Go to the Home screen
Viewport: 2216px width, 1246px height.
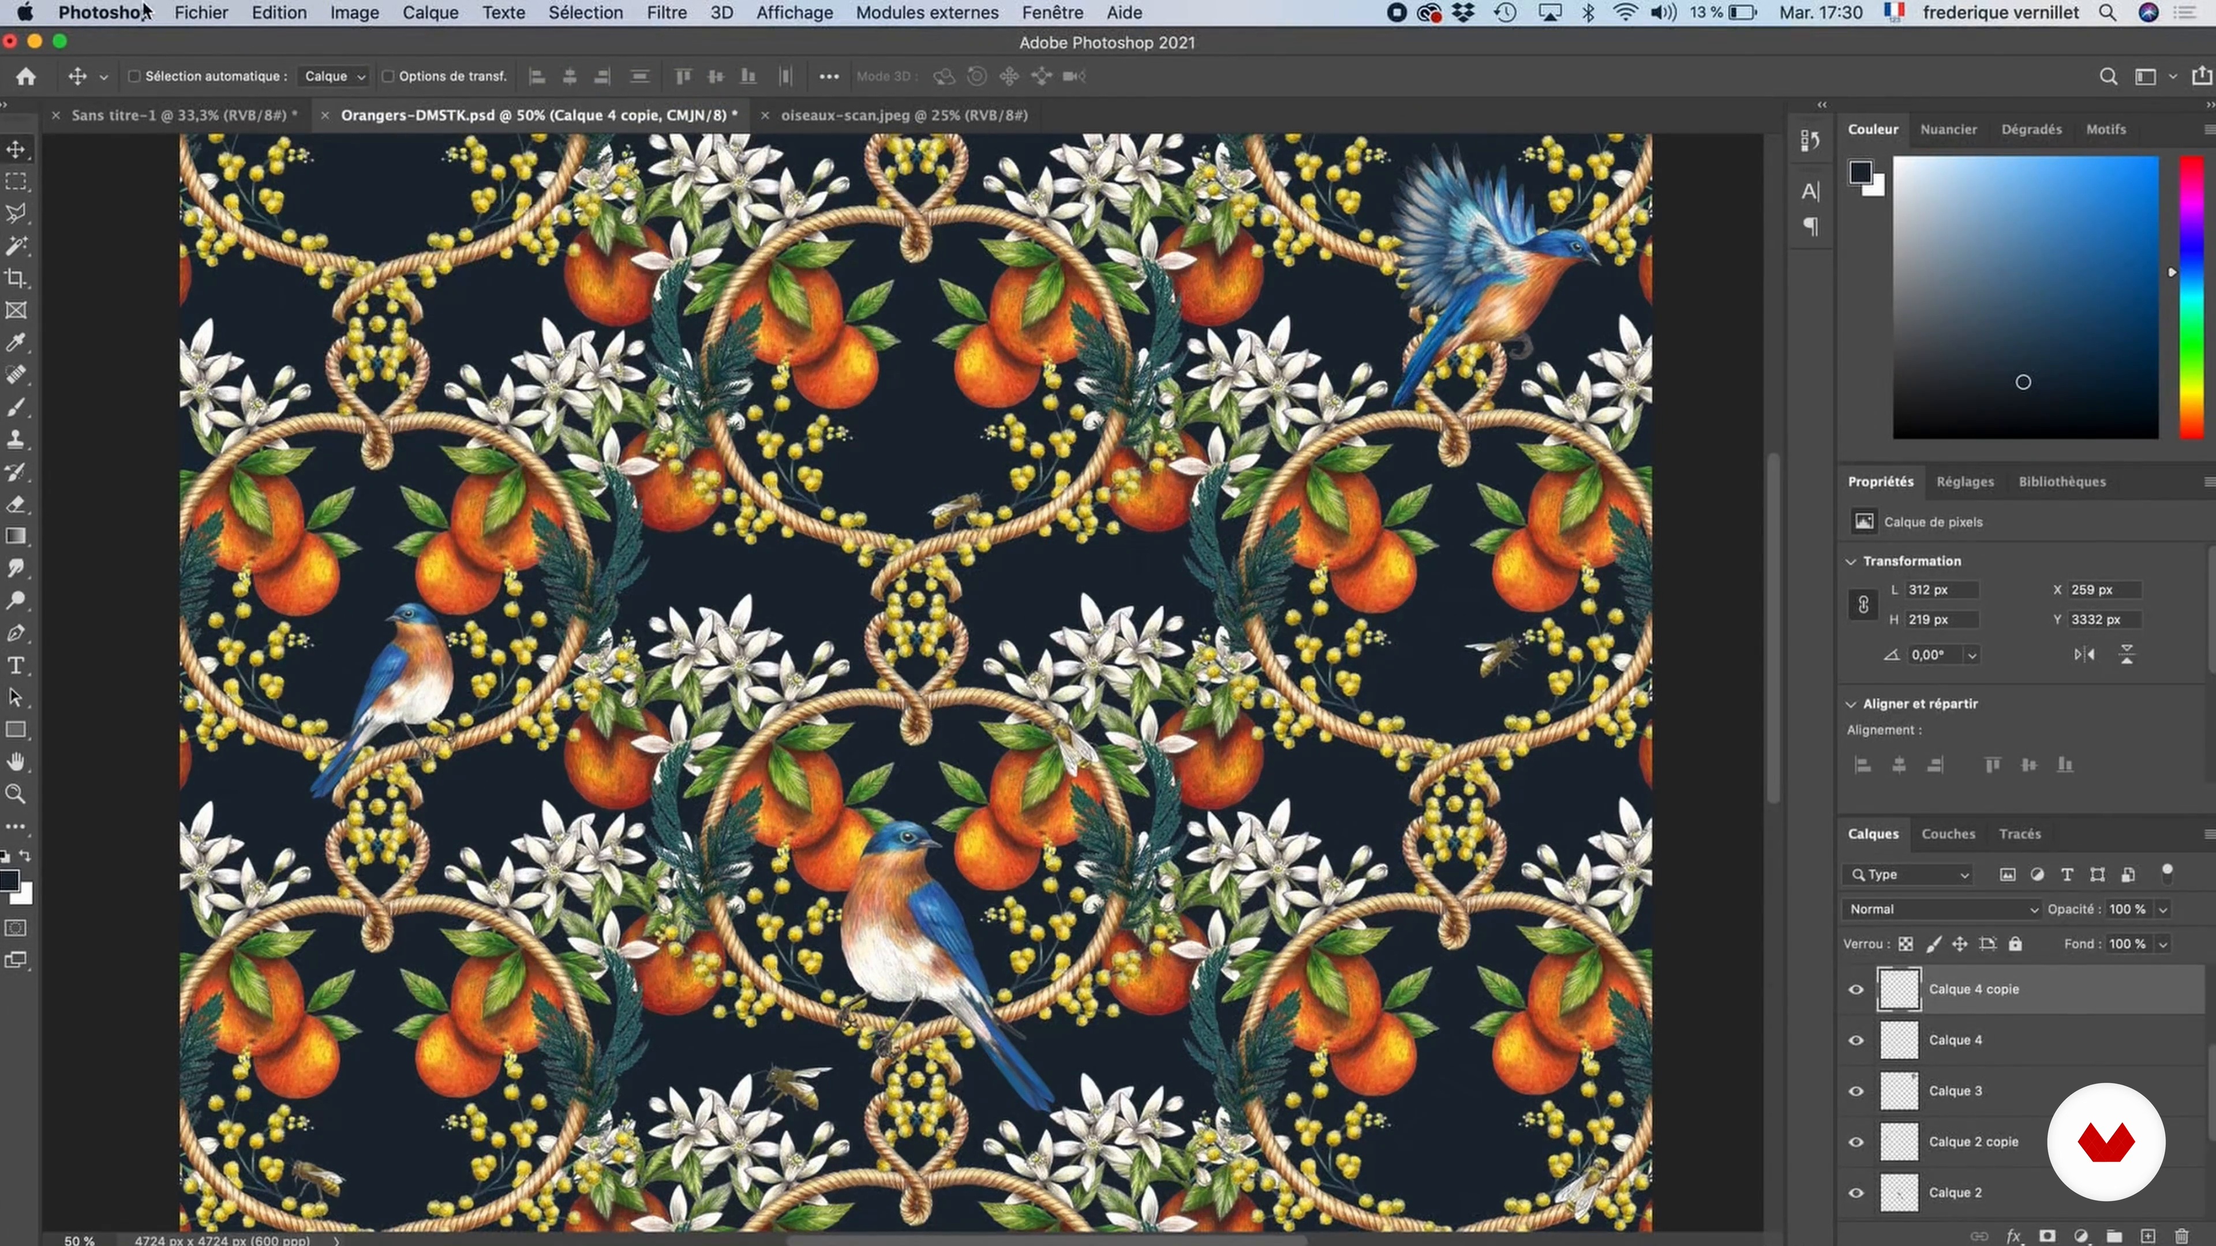(26, 77)
